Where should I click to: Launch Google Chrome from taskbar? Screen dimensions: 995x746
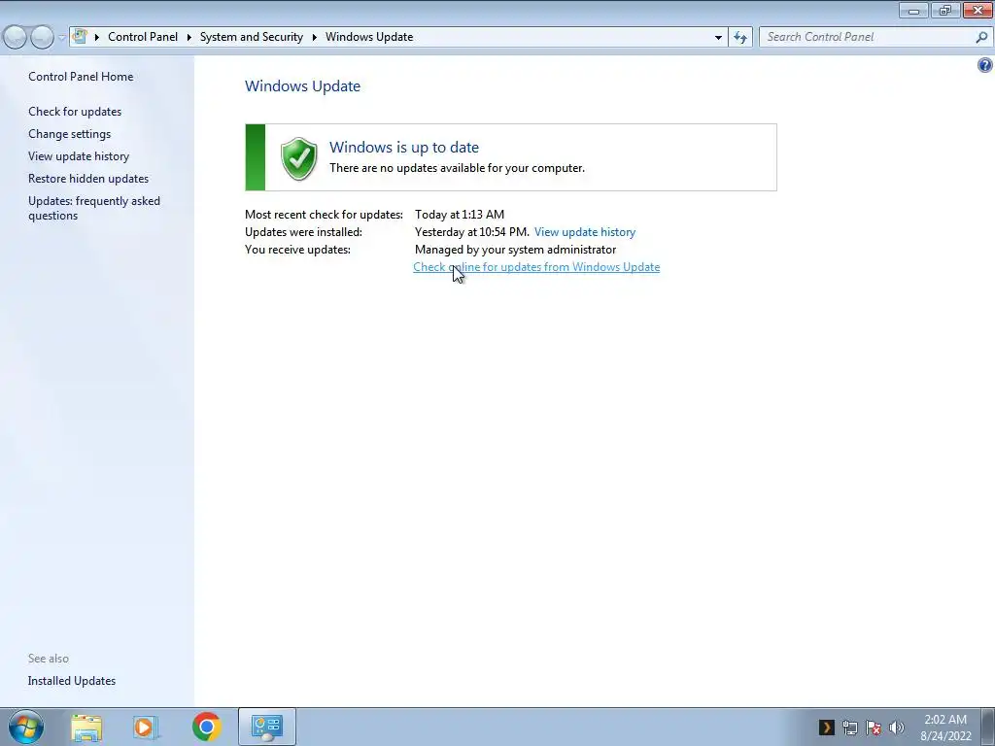tap(206, 727)
